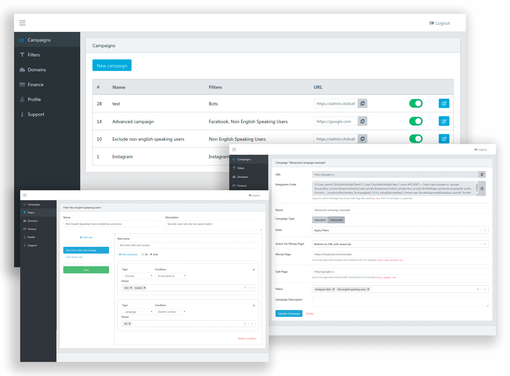The height and width of the screenshot is (376, 510).
Task: Click Logout in campaign edit window
Action: point(480,150)
